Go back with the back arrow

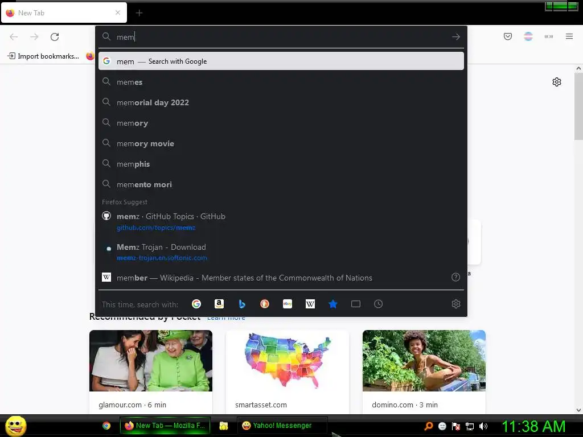tap(14, 37)
